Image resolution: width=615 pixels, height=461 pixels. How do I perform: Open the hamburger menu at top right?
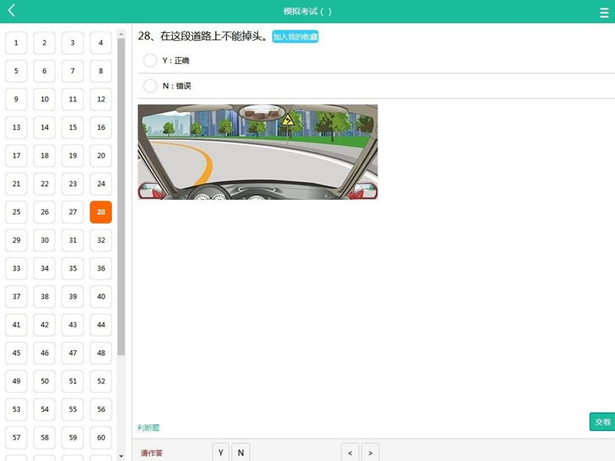604,11
